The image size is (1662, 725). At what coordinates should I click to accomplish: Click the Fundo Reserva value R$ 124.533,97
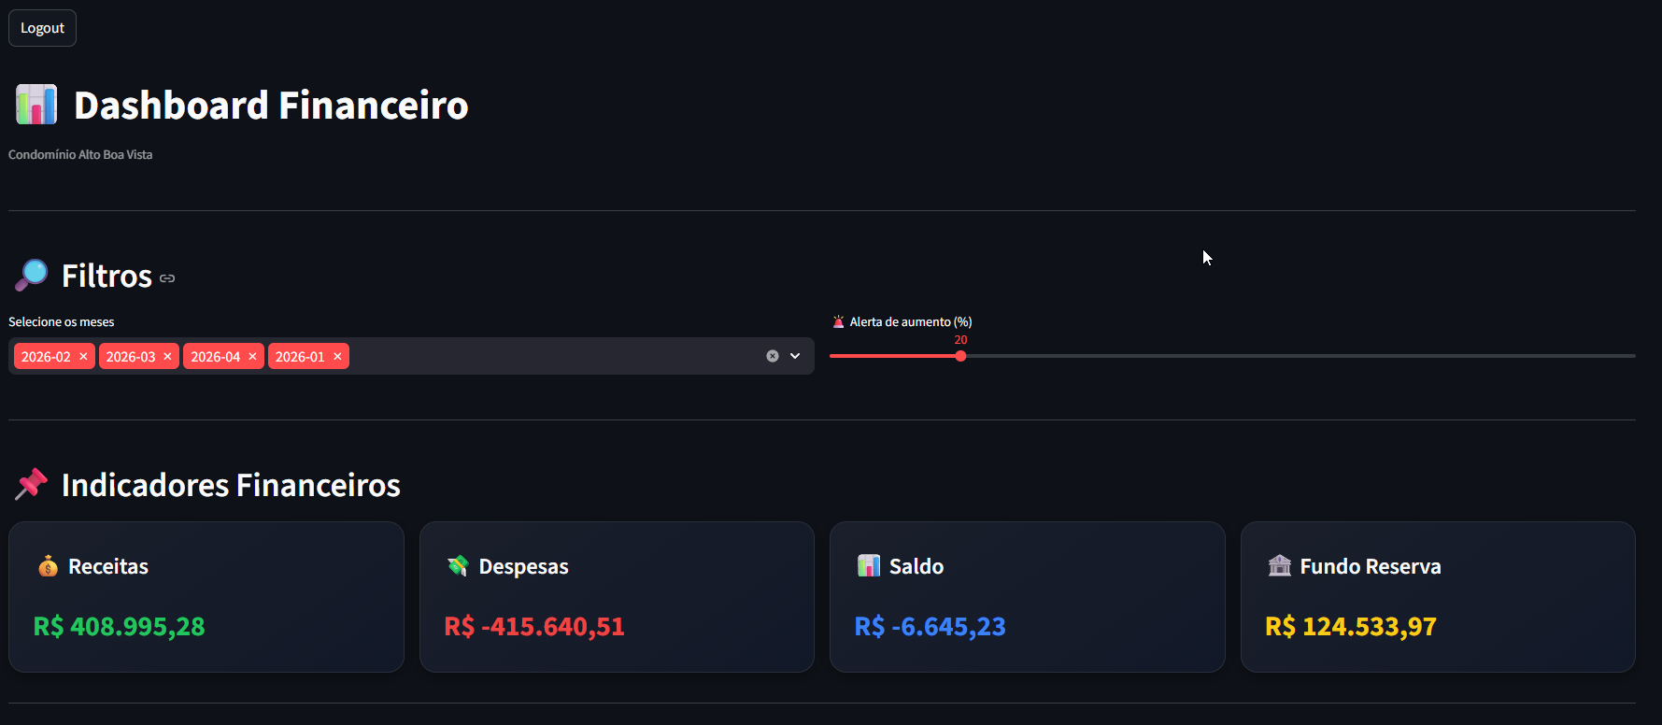(x=1351, y=626)
